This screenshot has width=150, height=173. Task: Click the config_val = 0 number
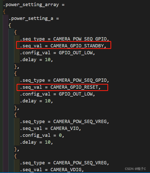click(x=60, y=135)
